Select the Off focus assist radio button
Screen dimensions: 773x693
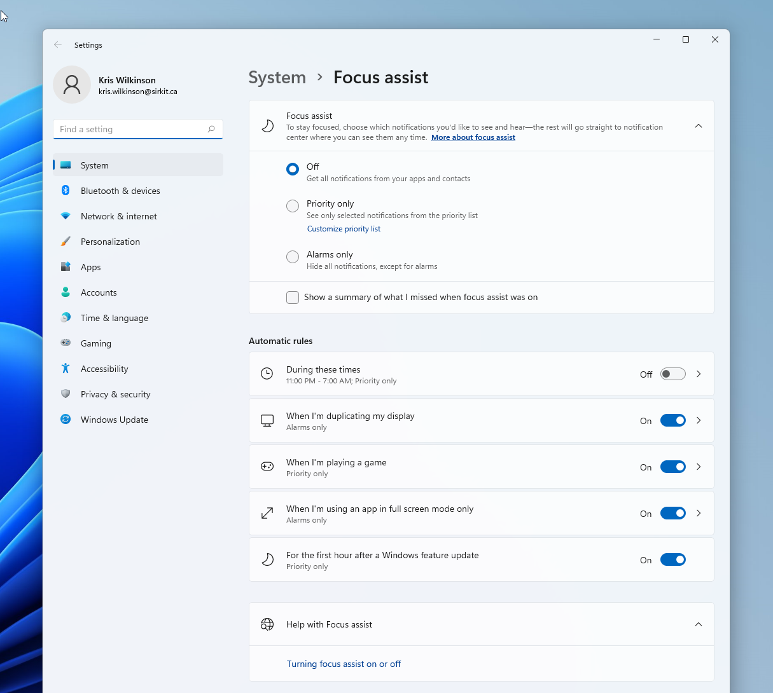click(x=293, y=169)
